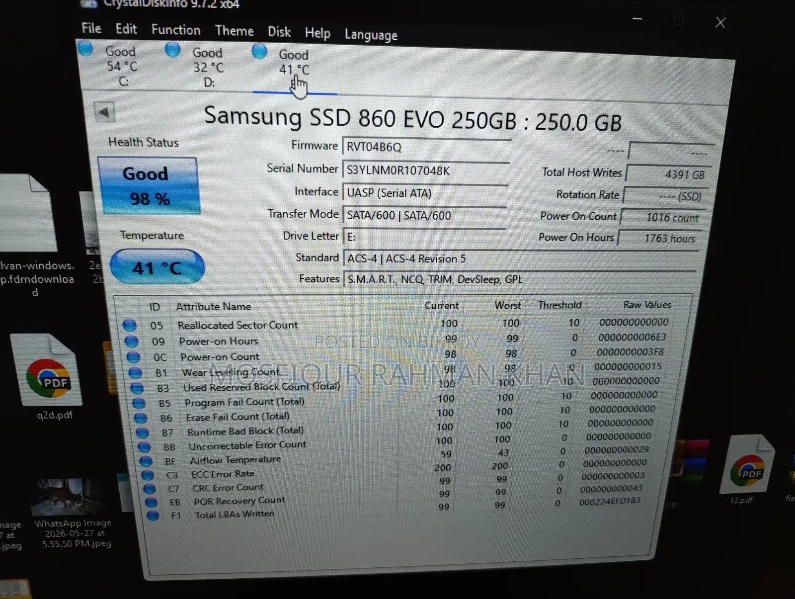Click the Drive Letter field E:

[x=424, y=237]
